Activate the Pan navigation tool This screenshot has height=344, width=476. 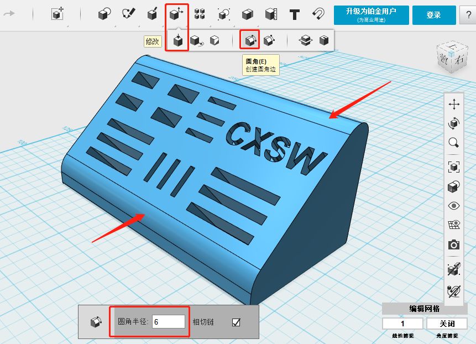click(x=454, y=104)
